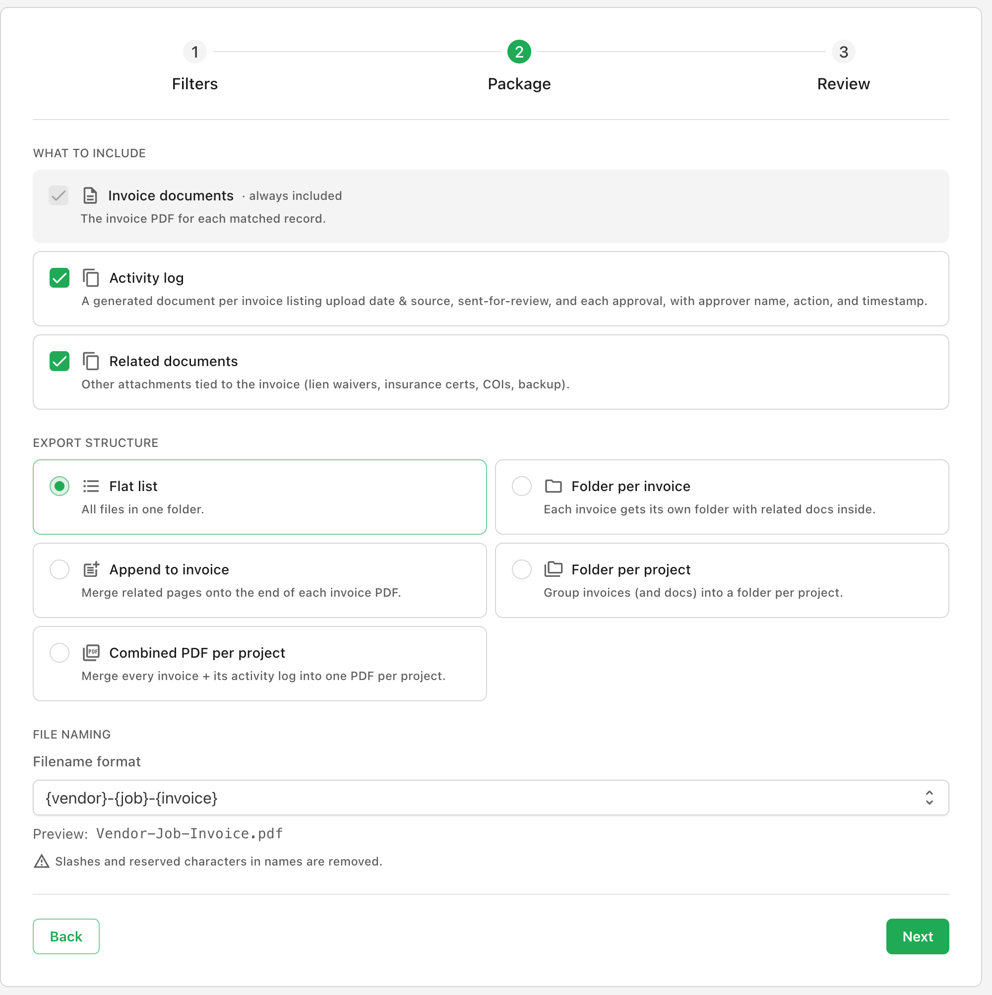Click the Activity log title text
Viewport: 992px width, 995px height.
(x=146, y=278)
